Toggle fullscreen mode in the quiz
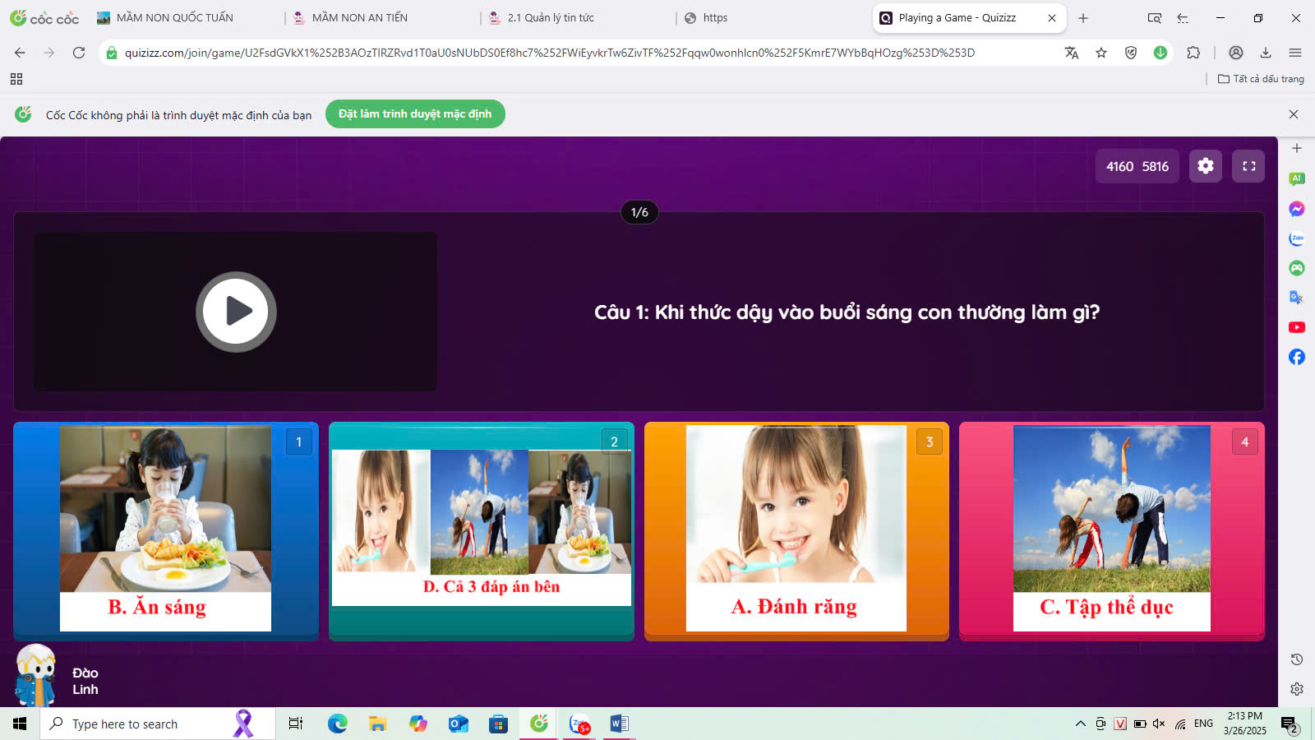 point(1248,166)
